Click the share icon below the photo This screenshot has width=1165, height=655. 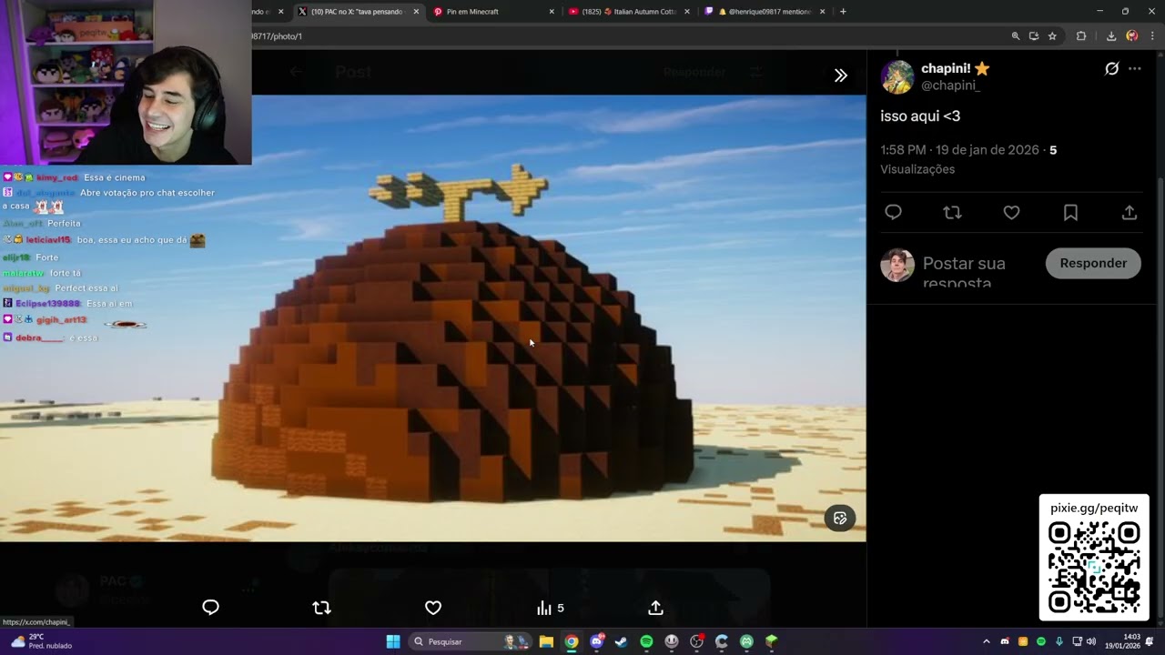coord(655,608)
